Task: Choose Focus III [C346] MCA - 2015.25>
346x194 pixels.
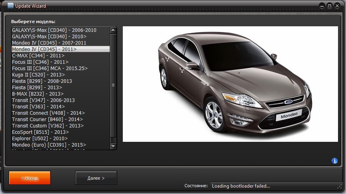Action: coord(50,68)
